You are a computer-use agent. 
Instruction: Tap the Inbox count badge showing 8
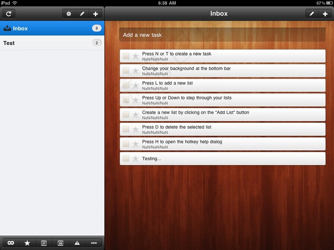(x=97, y=28)
